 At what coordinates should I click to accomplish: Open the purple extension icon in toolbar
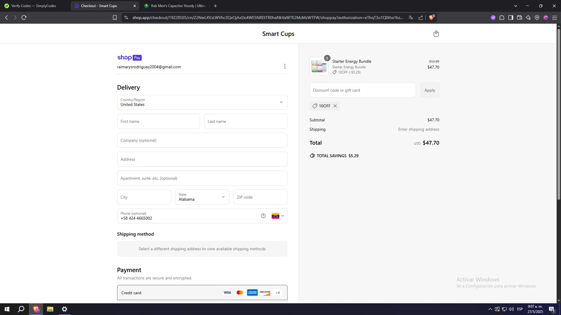click(x=493, y=18)
